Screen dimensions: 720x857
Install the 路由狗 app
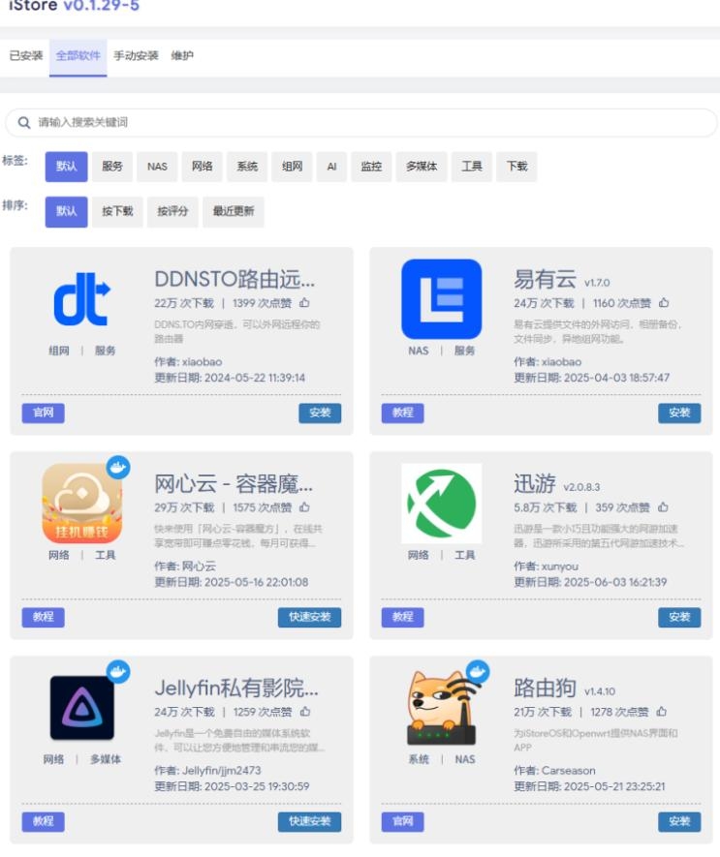[x=679, y=821]
